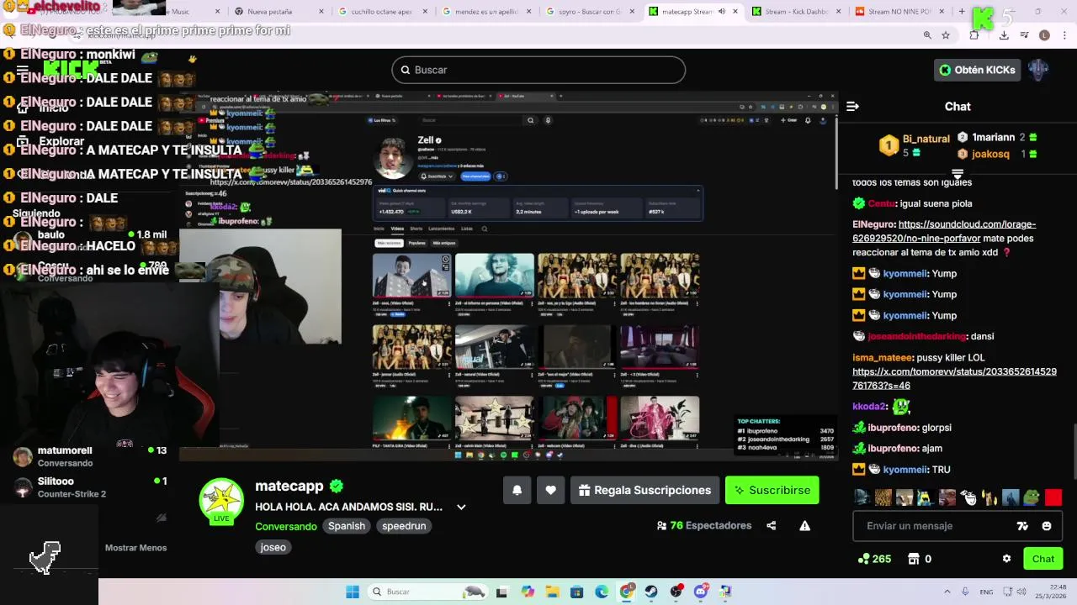Open File Explorer from the taskbar

point(552,592)
